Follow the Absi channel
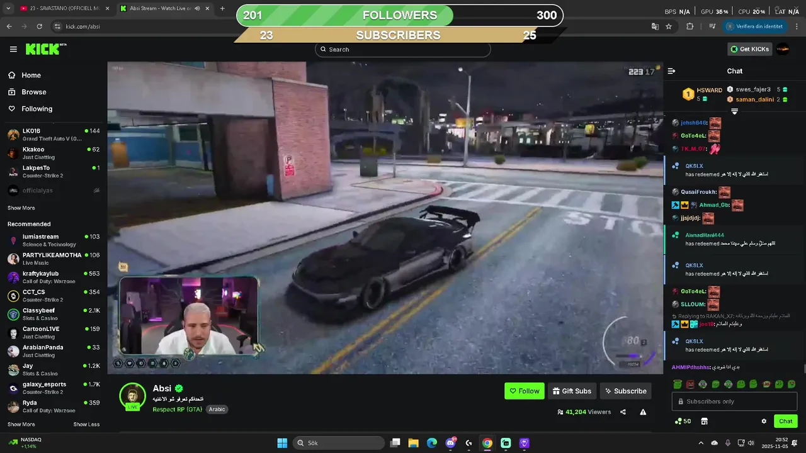Screen dimensions: 806x453 tap(525, 391)
